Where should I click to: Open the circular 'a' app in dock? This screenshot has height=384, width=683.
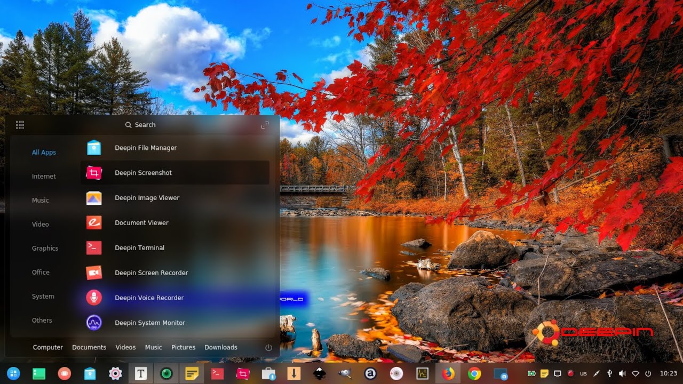(x=370, y=374)
